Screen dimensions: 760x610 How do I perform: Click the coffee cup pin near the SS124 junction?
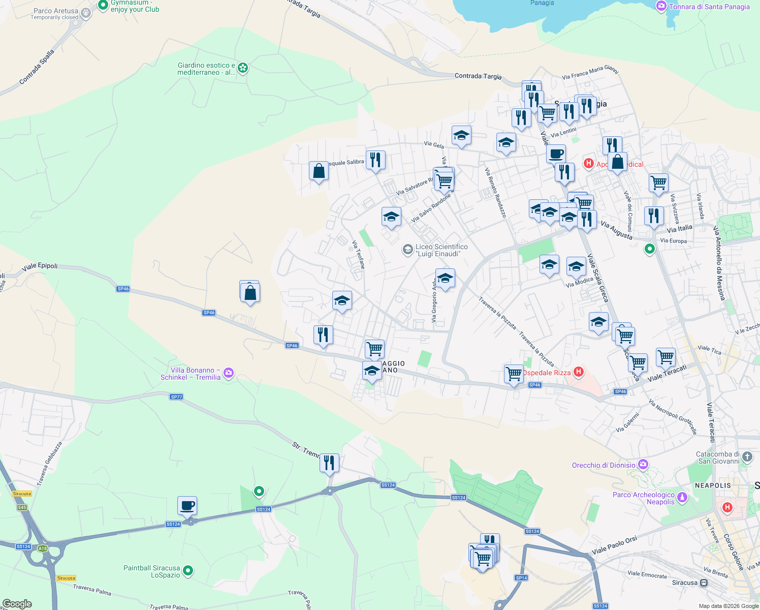point(187,505)
